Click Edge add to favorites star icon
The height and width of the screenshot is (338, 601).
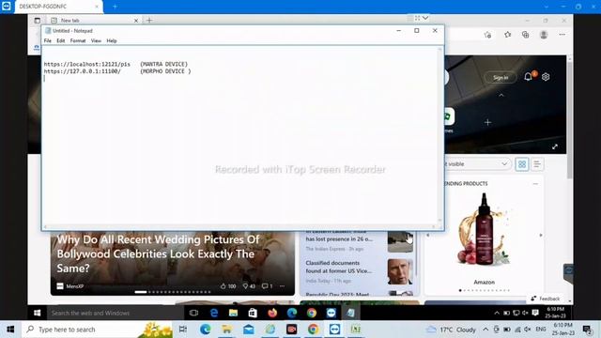487,35
